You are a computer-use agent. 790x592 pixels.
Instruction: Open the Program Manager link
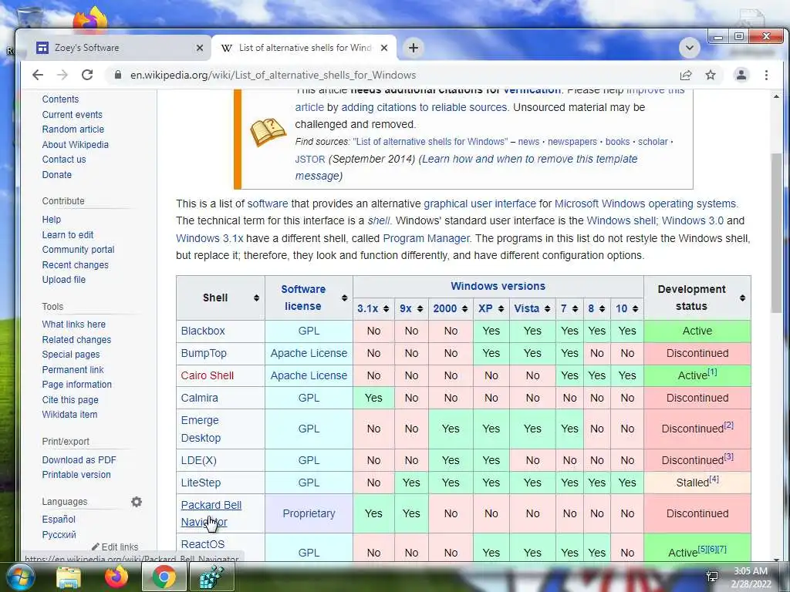[x=426, y=238]
